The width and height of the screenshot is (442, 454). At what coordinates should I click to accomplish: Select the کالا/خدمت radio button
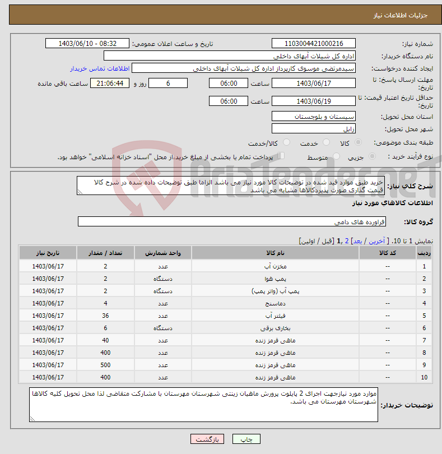point(286,142)
